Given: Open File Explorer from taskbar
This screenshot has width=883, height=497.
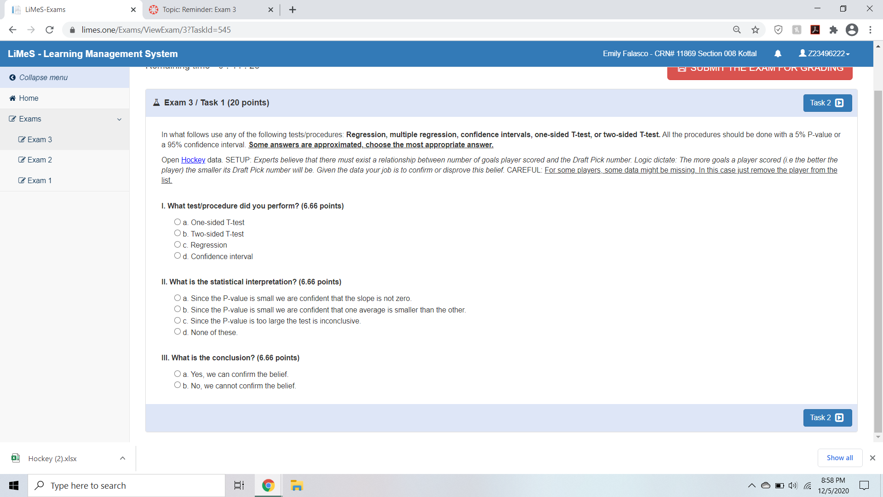Looking at the screenshot, I should coord(297,485).
